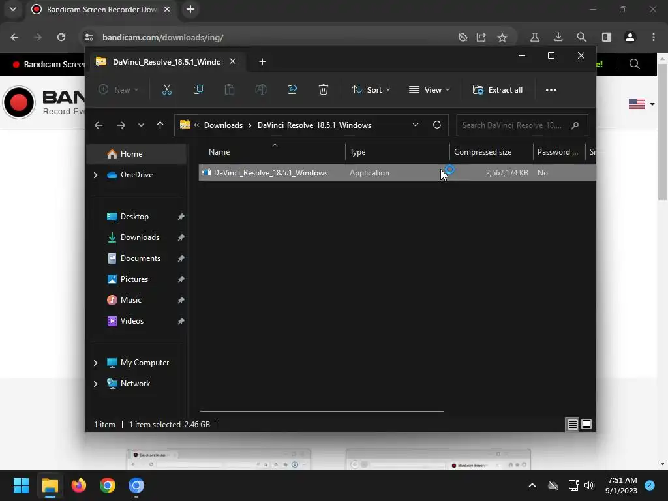668x501 pixels.
Task: Click the Chrome reload page button
Action: pyautogui.click(x=61, y=37)
